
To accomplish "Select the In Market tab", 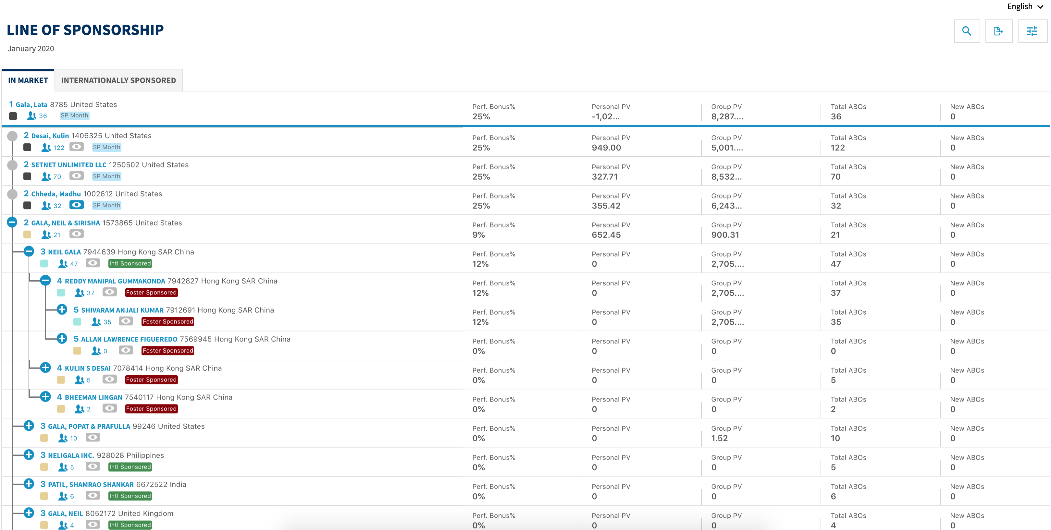I will tap(28, 80).
